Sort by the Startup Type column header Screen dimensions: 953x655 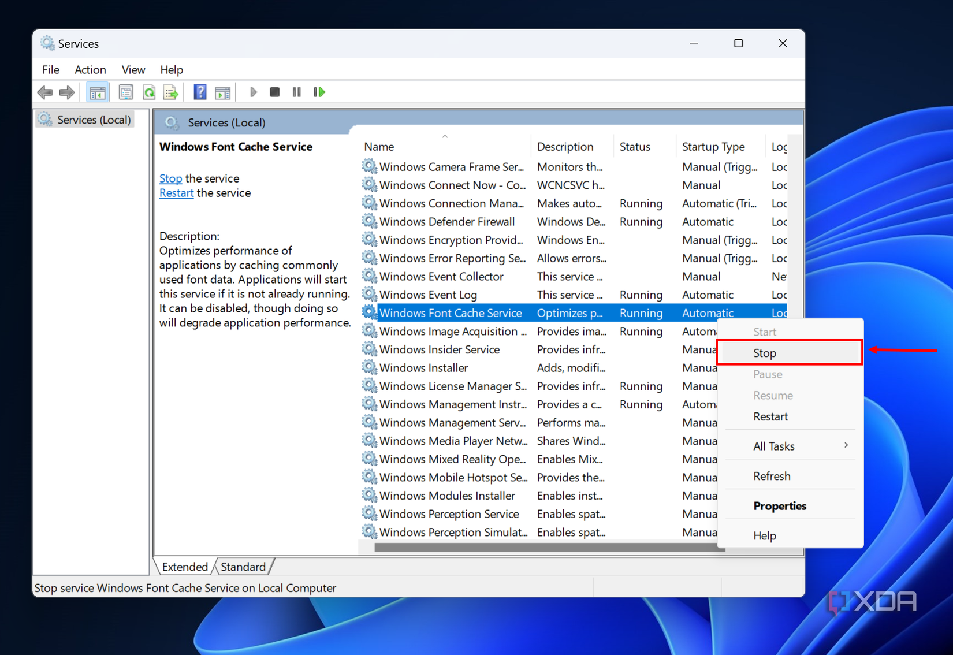pyautogui.click(x=720, y=147)
